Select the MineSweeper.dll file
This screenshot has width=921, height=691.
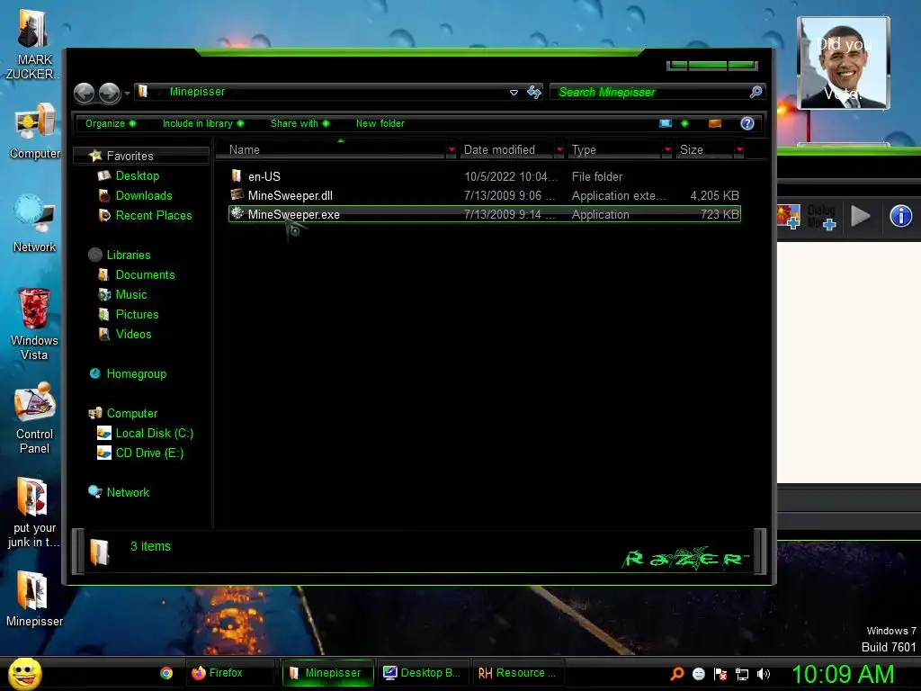click(485, 195)
